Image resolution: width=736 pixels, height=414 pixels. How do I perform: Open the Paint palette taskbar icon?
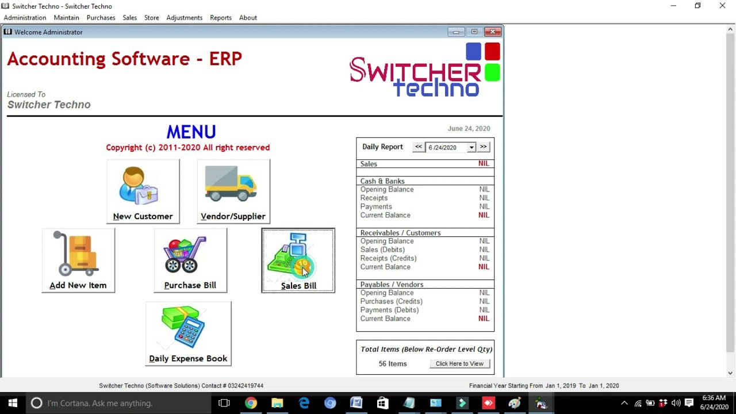(515, 403)
